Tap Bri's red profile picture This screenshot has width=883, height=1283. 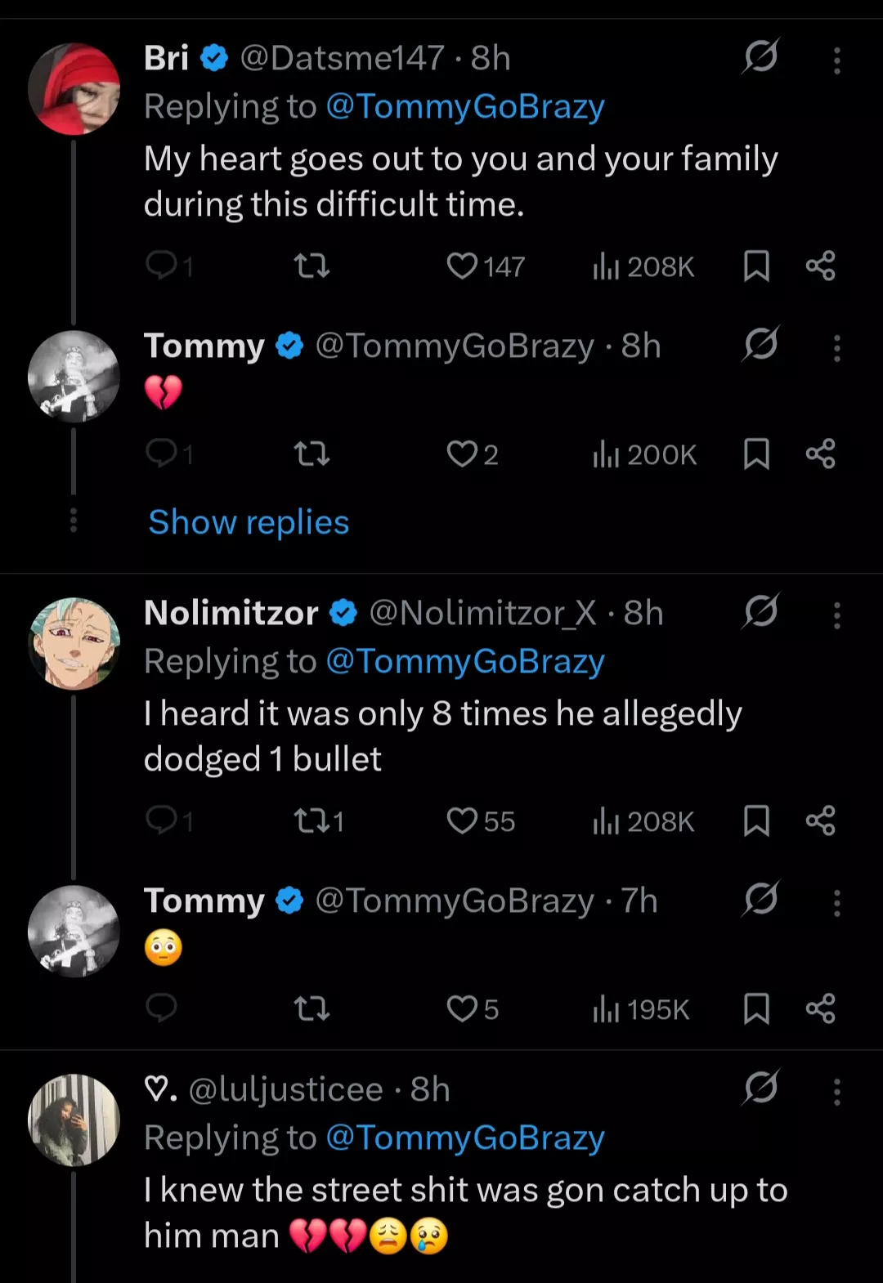[x=74, y=88]
